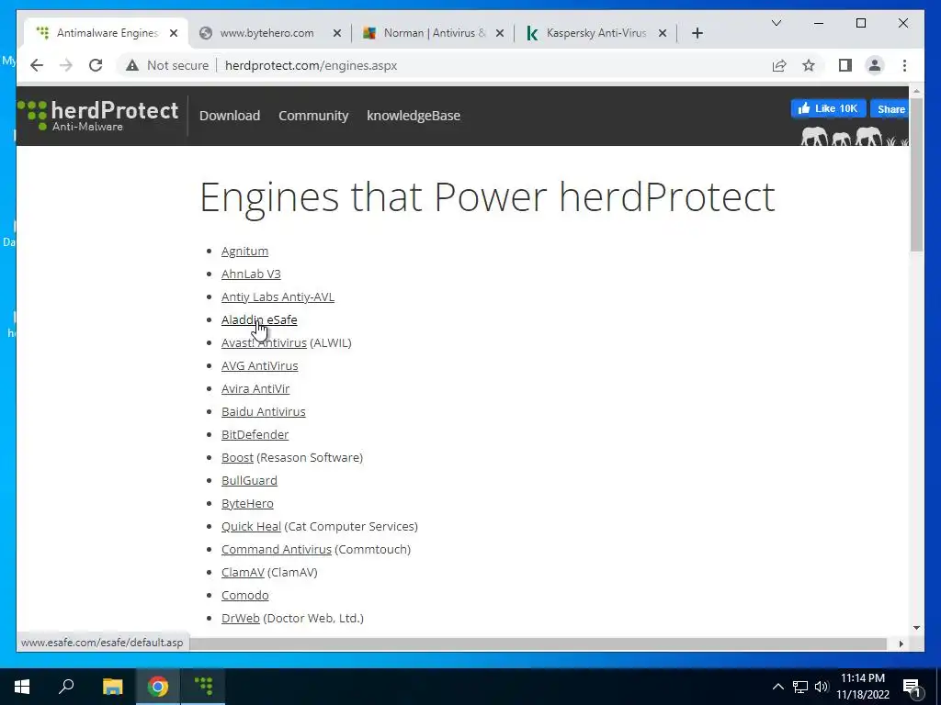
Task: Click the horizontal scroll right arrow
Action: click(x=901, y=643)
